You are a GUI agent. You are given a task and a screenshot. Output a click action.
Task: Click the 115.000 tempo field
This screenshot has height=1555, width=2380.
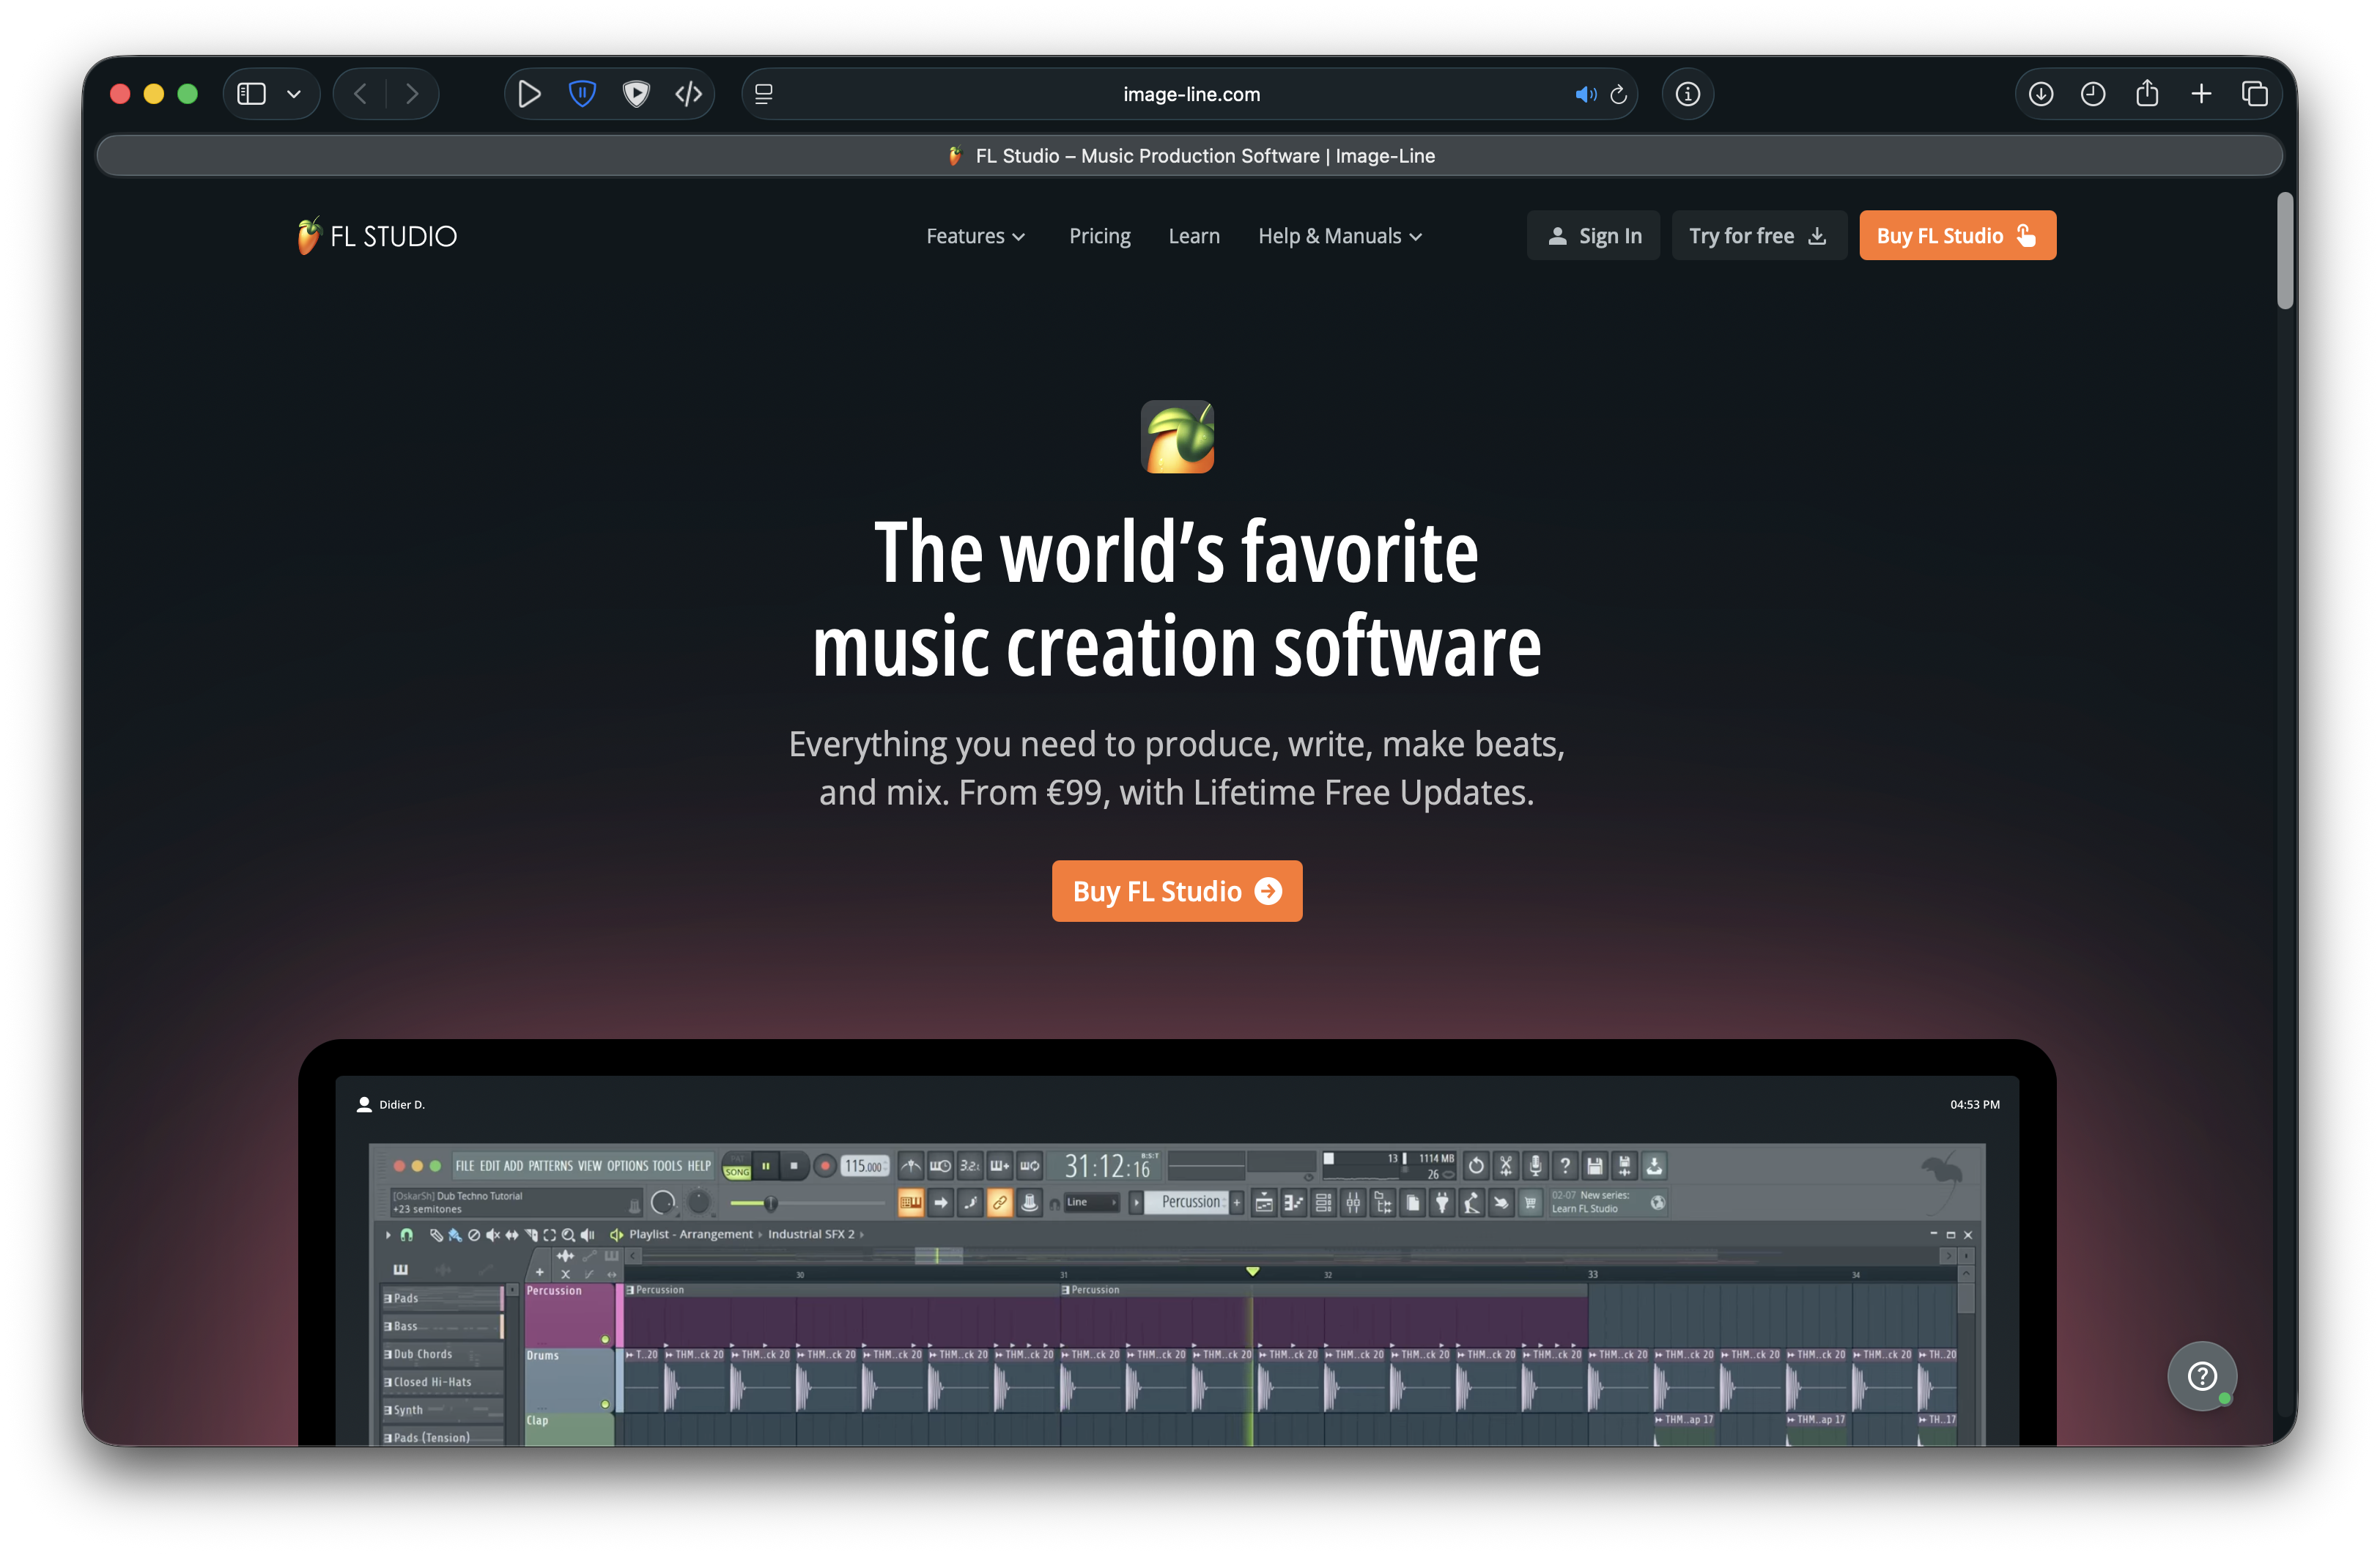point(864,1166)
